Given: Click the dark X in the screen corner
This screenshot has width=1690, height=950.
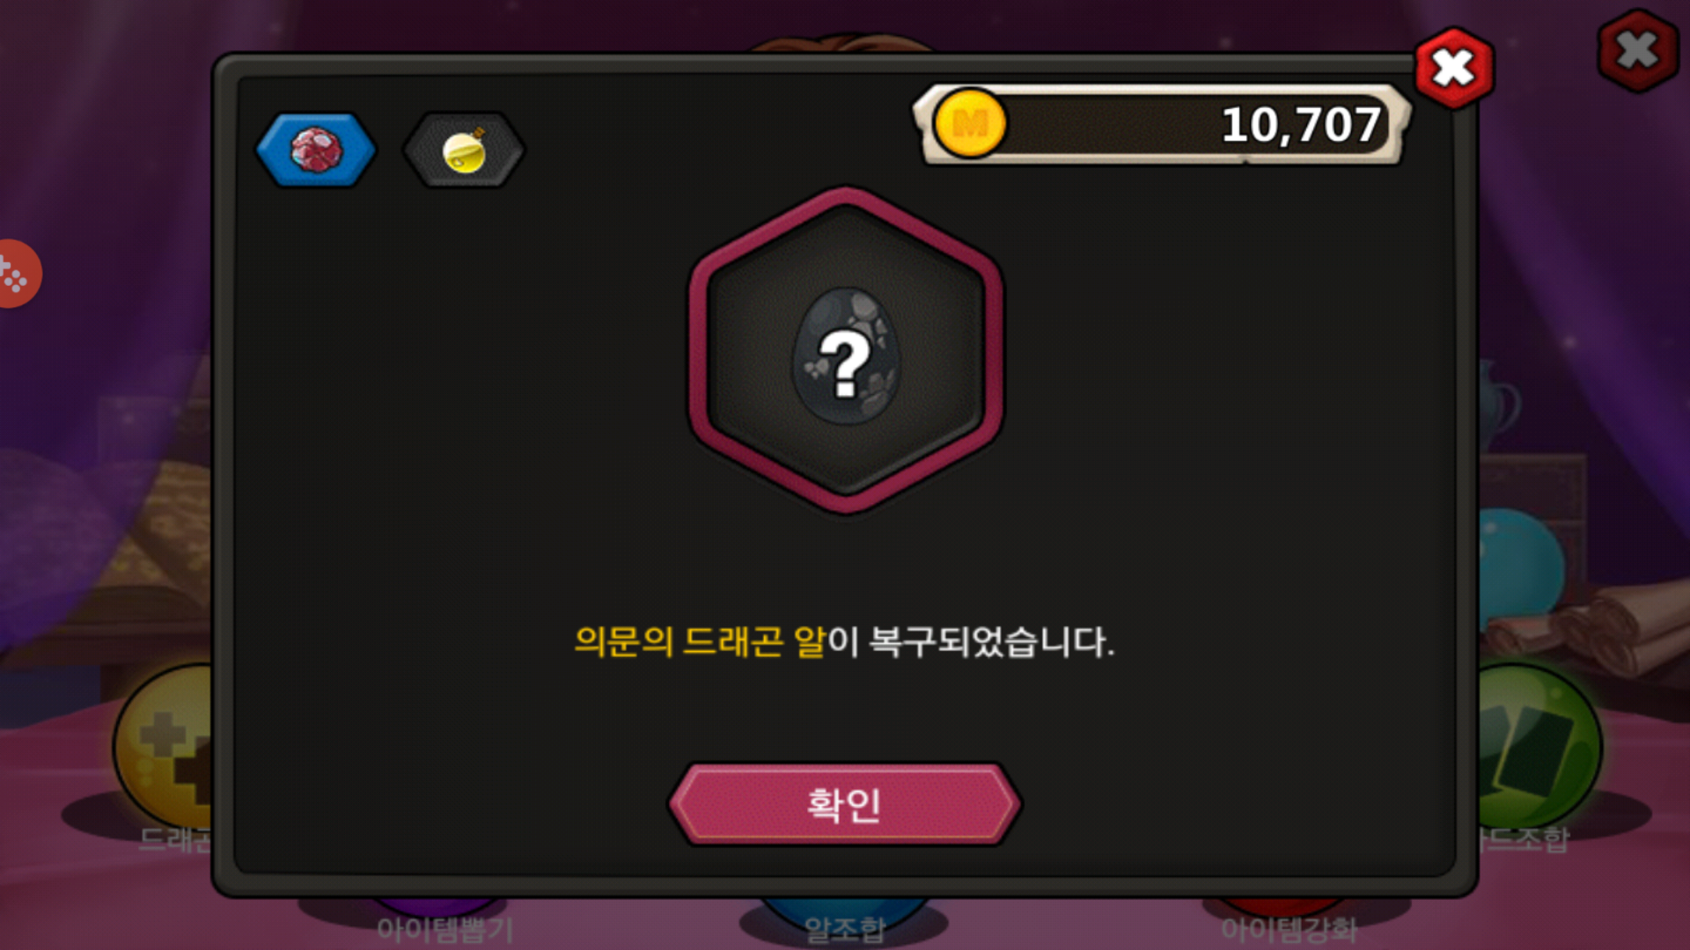Looking at the screenshot, I should pos(1637,50).
